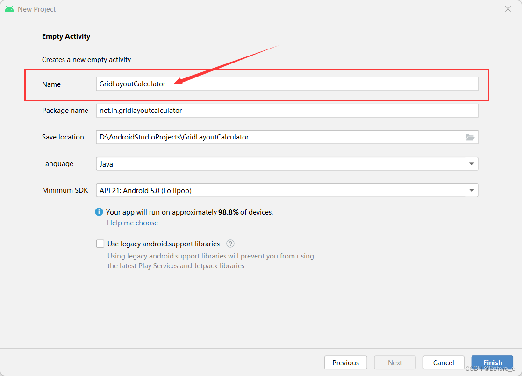The width and height of the screenshot is (522, 376).
Task: Click the Name field containing GridLayoutCalculator
Action: (287, 84)
